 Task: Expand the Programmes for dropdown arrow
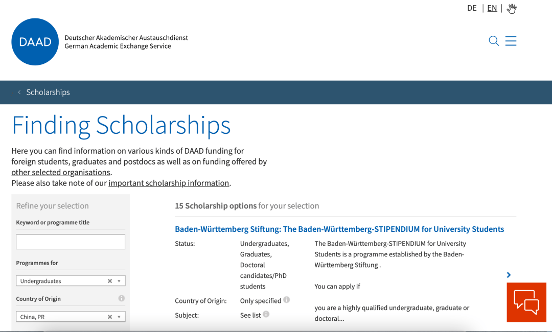119,281
